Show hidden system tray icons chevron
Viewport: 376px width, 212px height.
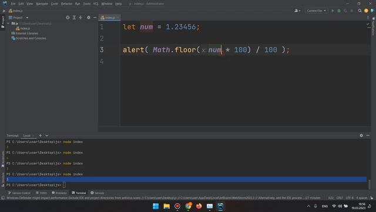coord(308,206)
